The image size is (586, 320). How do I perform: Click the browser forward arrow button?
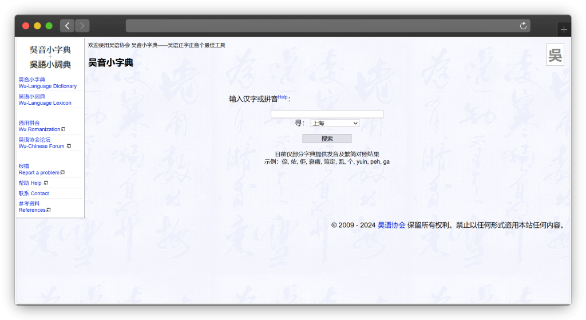[x=82, y=26]
